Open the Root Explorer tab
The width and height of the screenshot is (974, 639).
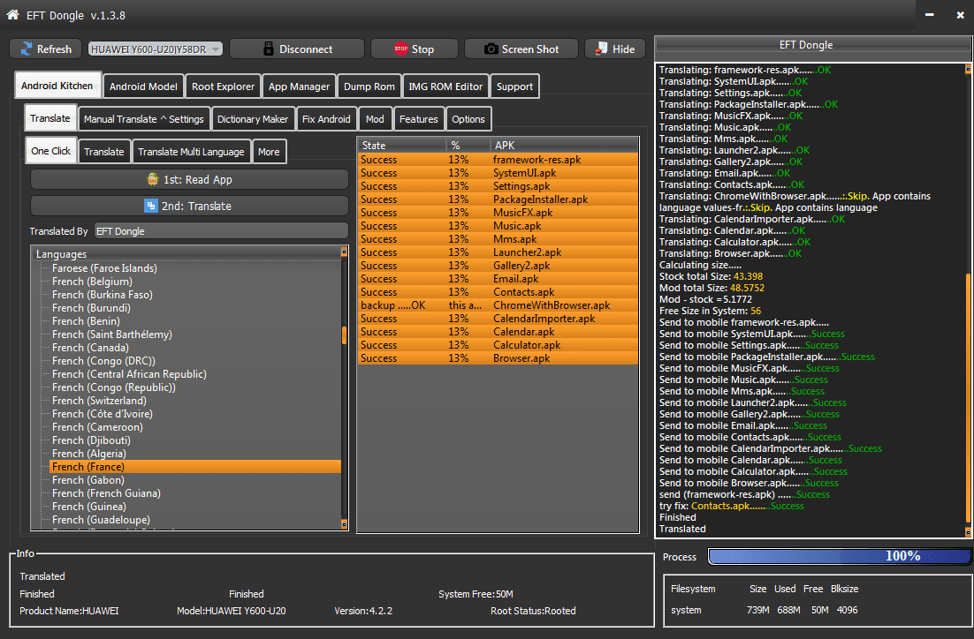[x=223, y=86]
